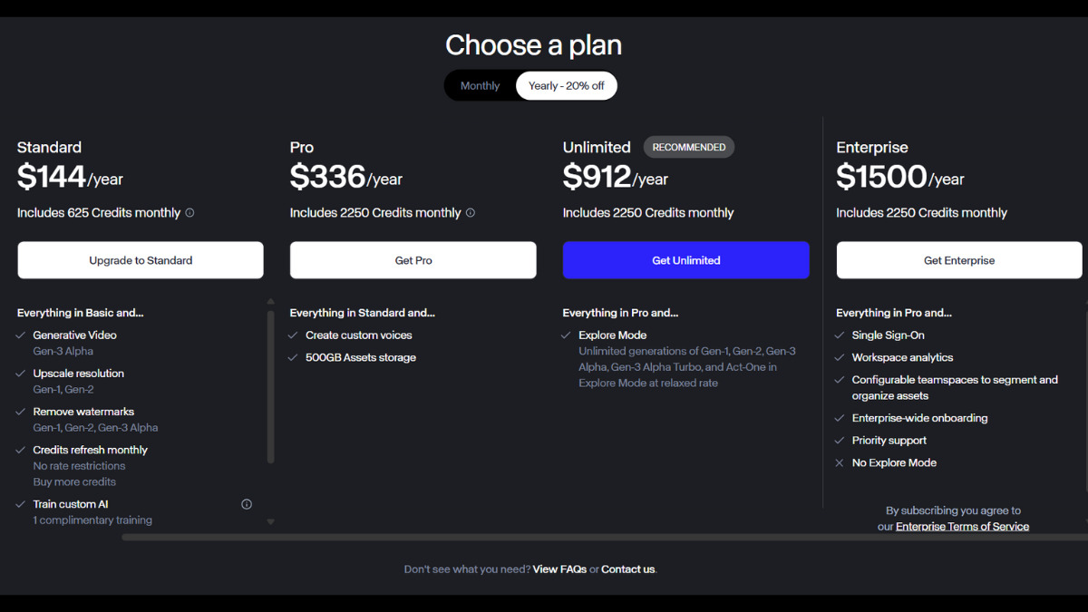The height and width of the screenshot is (612, 1088).
Task: Click info icon next to 625 Credits monthly
Action: [x=189, y=213]
